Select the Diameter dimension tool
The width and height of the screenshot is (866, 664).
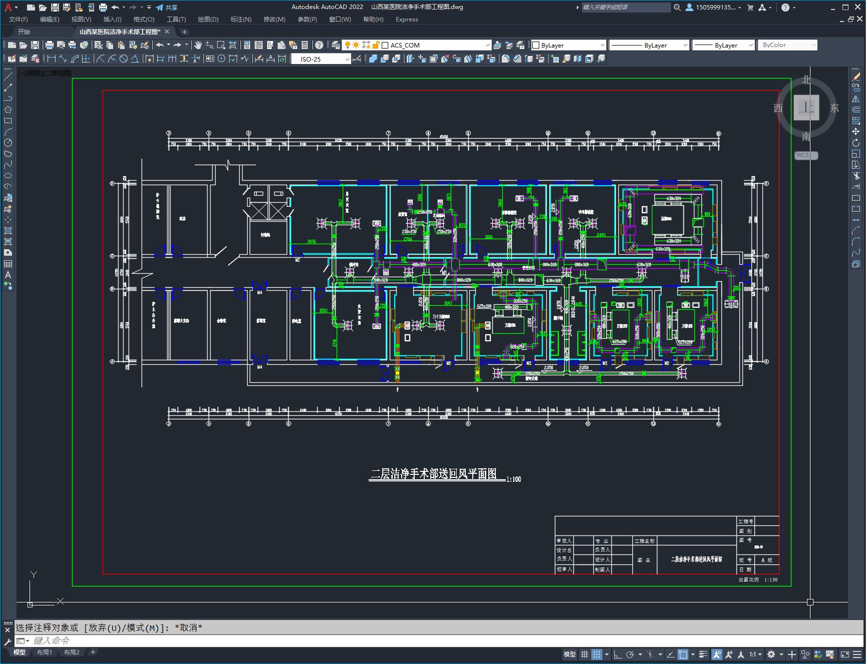(123, 59)
